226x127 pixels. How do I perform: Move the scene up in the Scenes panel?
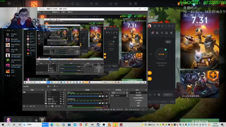(x=31, y=106)
